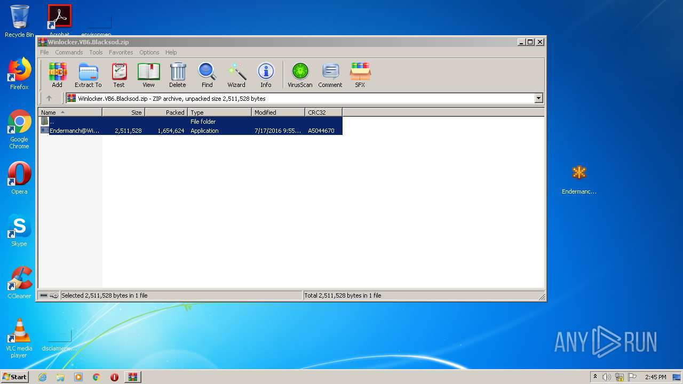
Task: Show archive Info icon
Action: [266, 75]
